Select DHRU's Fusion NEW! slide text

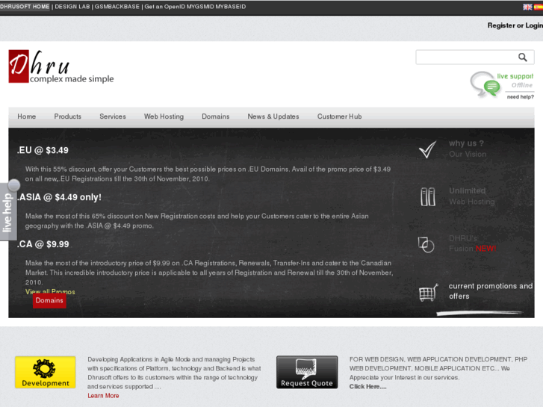pos(472,243)
